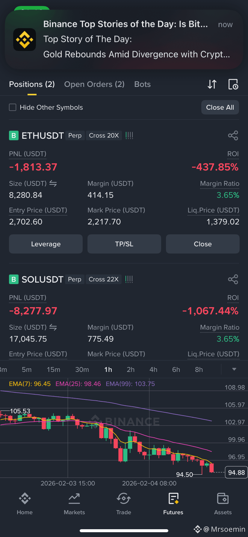This screenshot has width=248, height=537.
Task: Tap the ETHUSDT size unit swap icon
Action: (53, 183)
